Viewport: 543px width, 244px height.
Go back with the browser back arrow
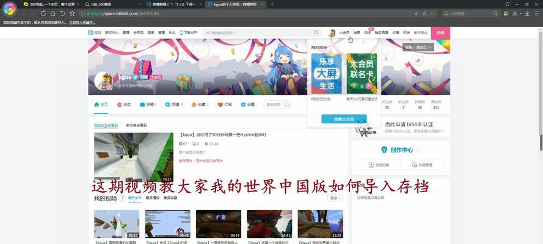click(24, 13)
